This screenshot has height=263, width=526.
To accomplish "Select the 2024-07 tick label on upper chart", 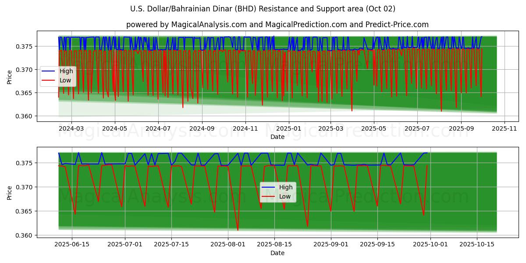I will click(x=158, y=128).
